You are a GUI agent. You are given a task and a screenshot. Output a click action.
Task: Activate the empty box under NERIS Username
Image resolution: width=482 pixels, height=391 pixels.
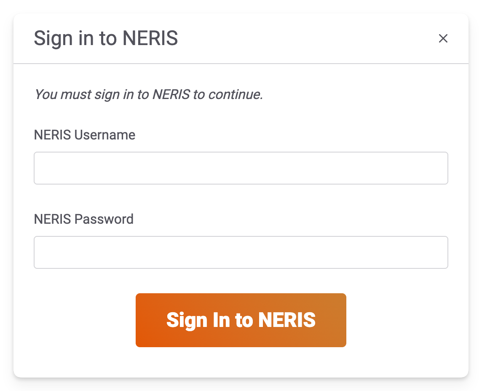pyautogui.click(x=241, y=168)
